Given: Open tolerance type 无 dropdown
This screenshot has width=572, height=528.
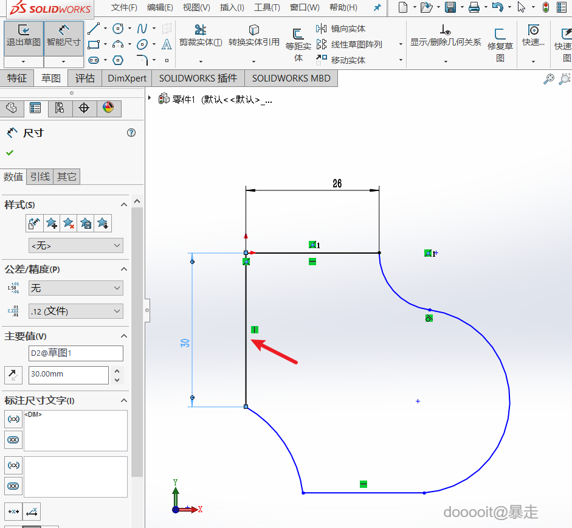Looking at the screenshot, I should [x=76, y=288].
